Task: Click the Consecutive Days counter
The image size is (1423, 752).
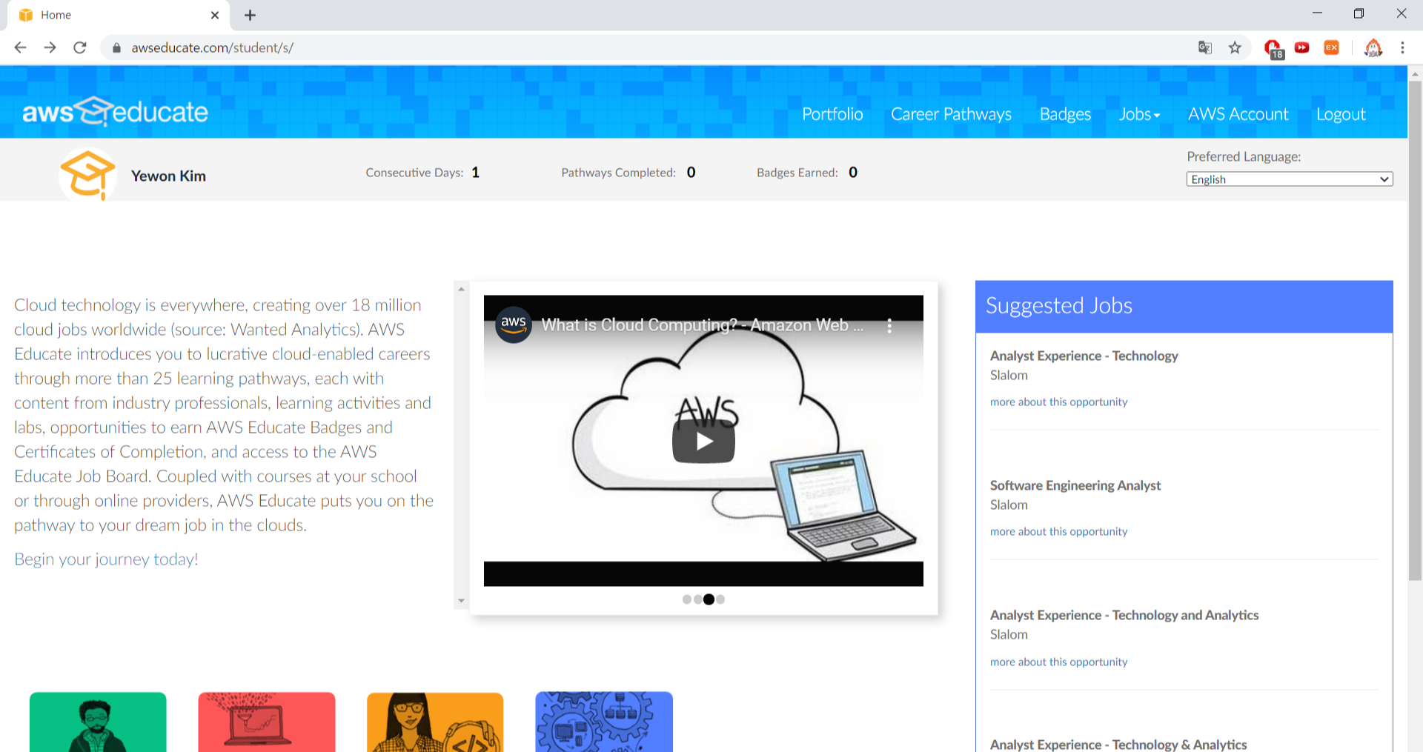Action: pos(422,173)
